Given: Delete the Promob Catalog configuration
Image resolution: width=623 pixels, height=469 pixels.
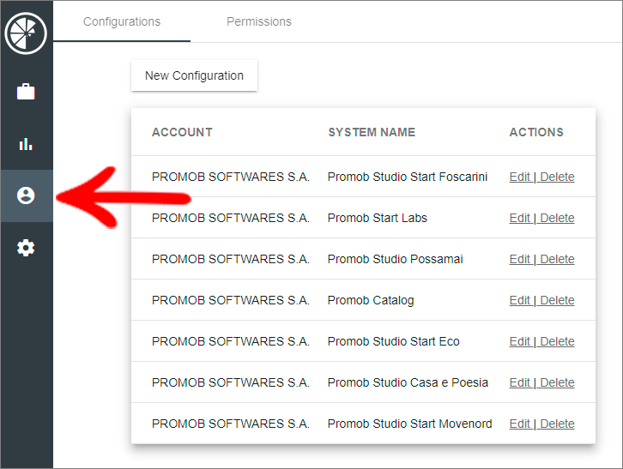Looking at the screenshot, I should pos(557,300).
